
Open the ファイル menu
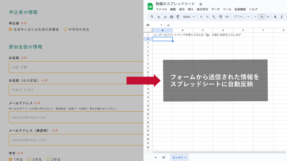[161, 9]
